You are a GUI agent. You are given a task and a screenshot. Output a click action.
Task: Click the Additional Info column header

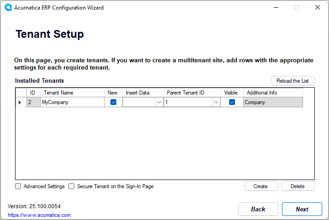click(x=273, y=93)
